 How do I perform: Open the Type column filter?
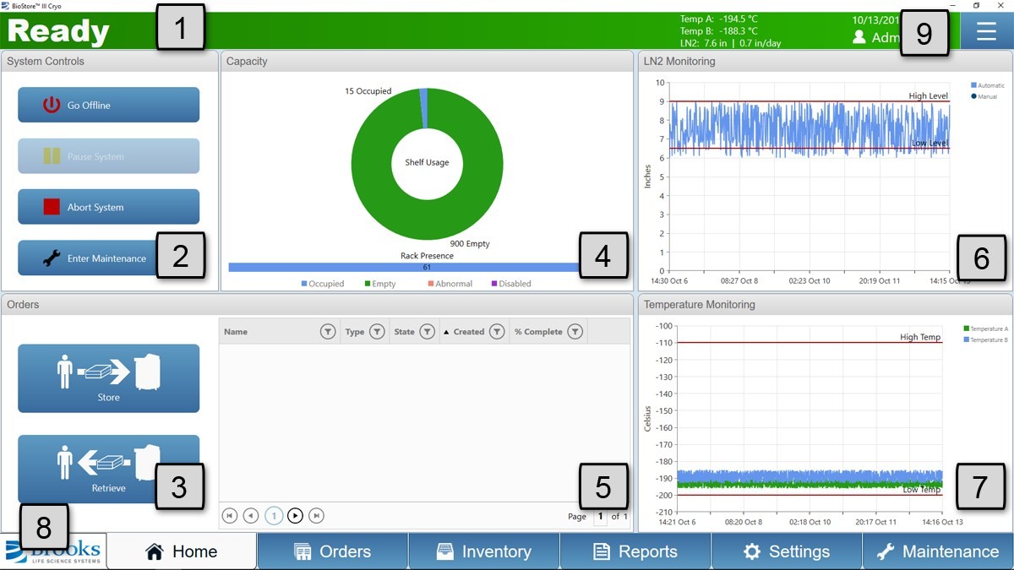[377, 332]
